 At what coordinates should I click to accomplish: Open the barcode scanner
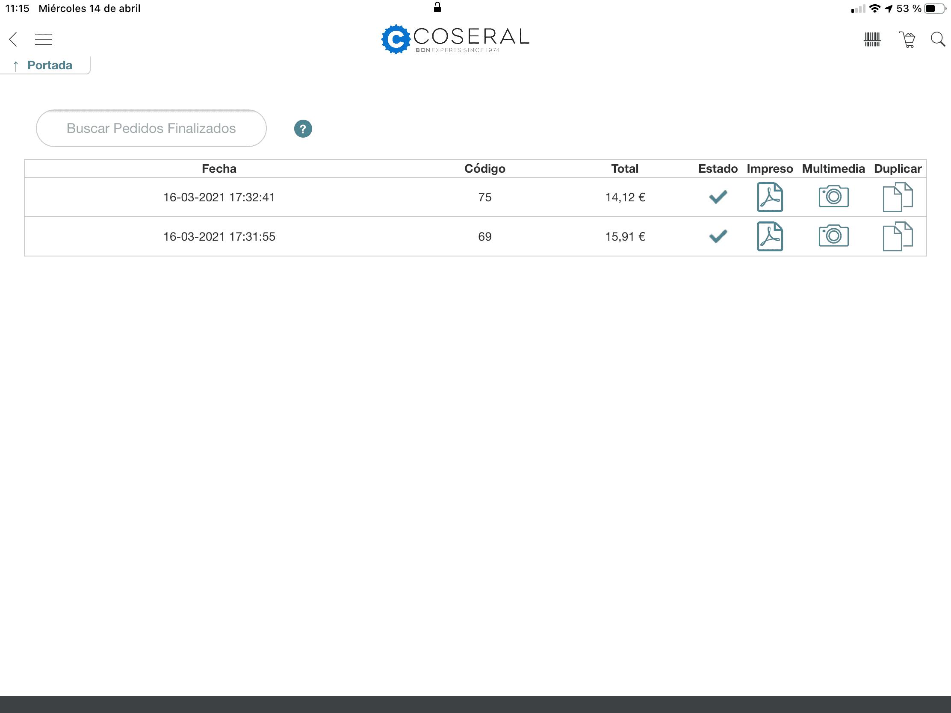tap(872, 39)
